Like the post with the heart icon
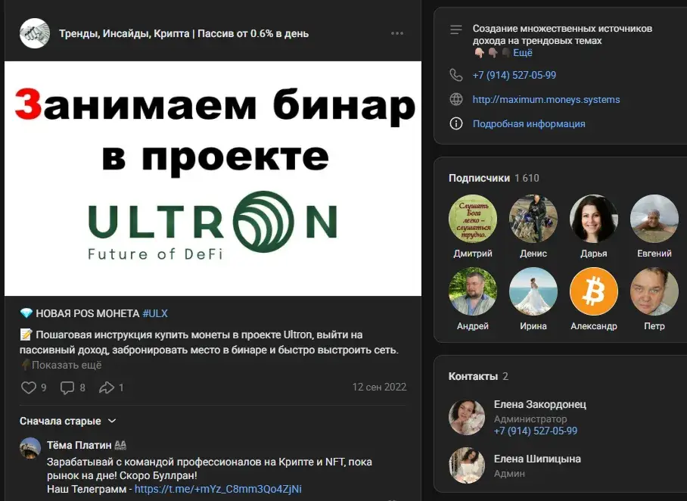This screenshot has height=501, width=687. 29,387
